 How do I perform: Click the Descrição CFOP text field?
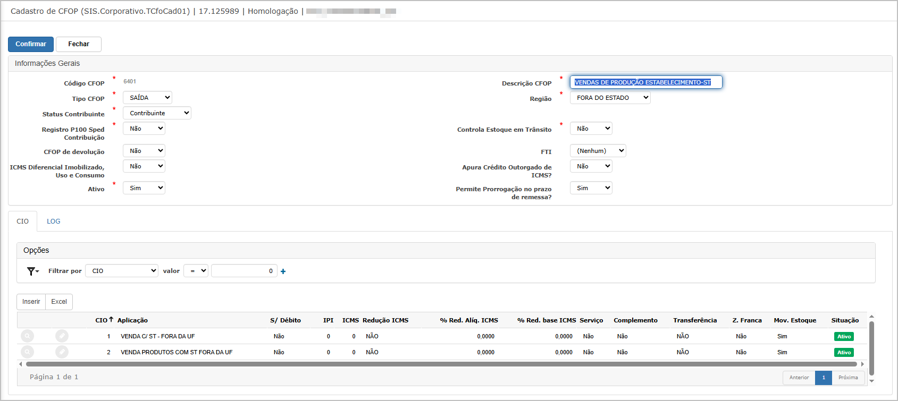pyautogui.click(x=646, y=82)
